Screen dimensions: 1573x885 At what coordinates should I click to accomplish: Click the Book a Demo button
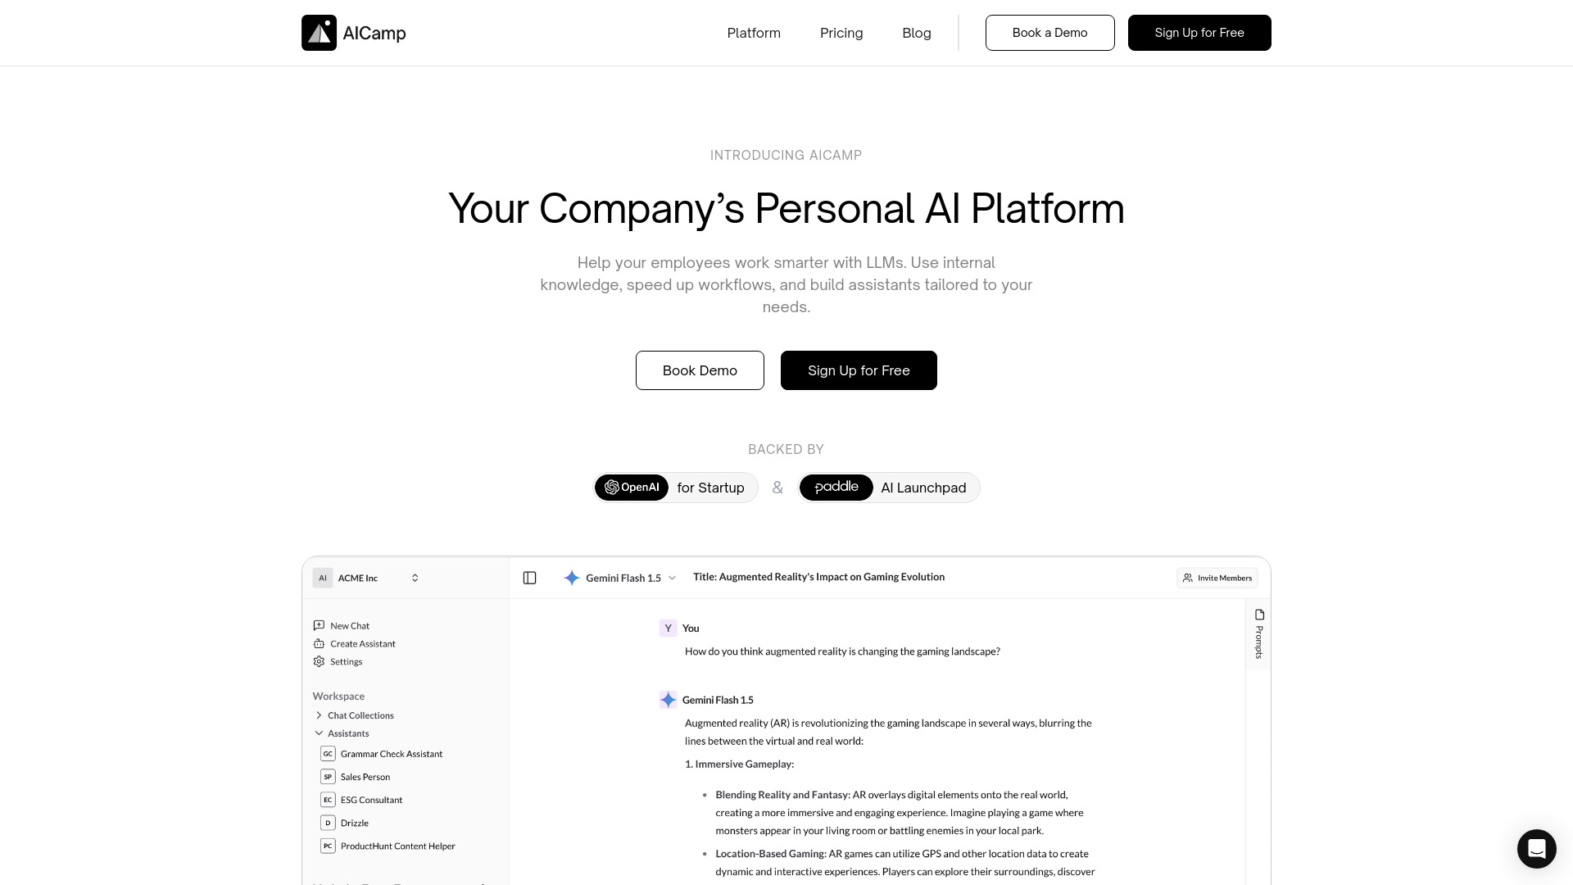[x=1050, y=33]
